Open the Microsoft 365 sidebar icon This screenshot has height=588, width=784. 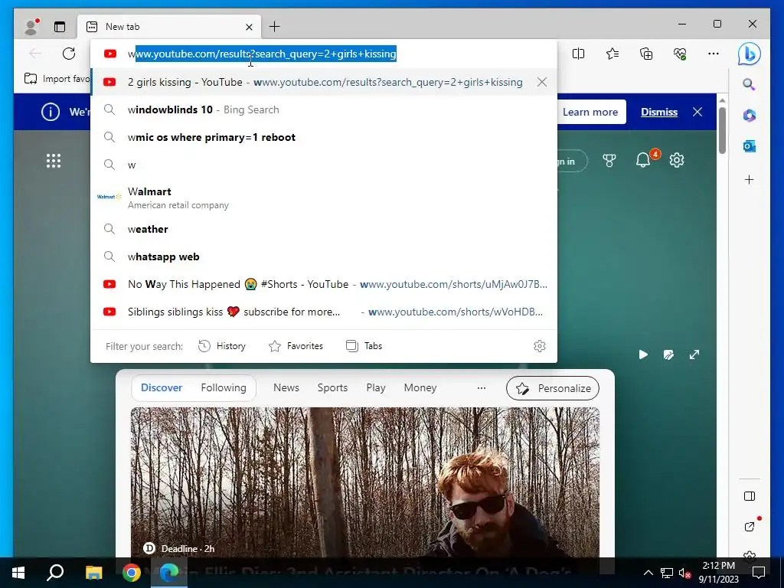coord(749,116)
